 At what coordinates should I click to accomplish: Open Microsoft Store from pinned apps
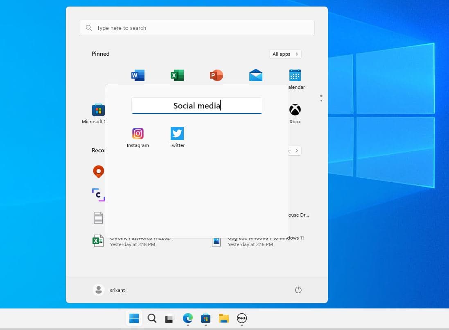(98, 110)
